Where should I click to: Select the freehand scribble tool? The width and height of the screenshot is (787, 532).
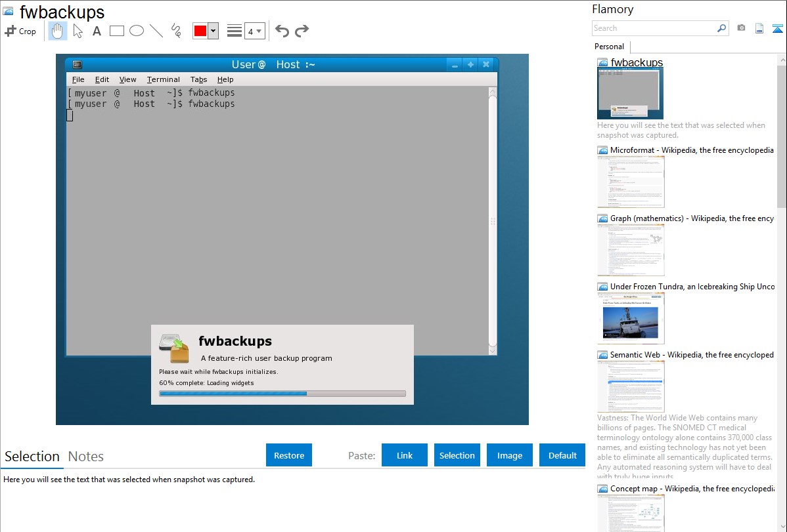176,31
